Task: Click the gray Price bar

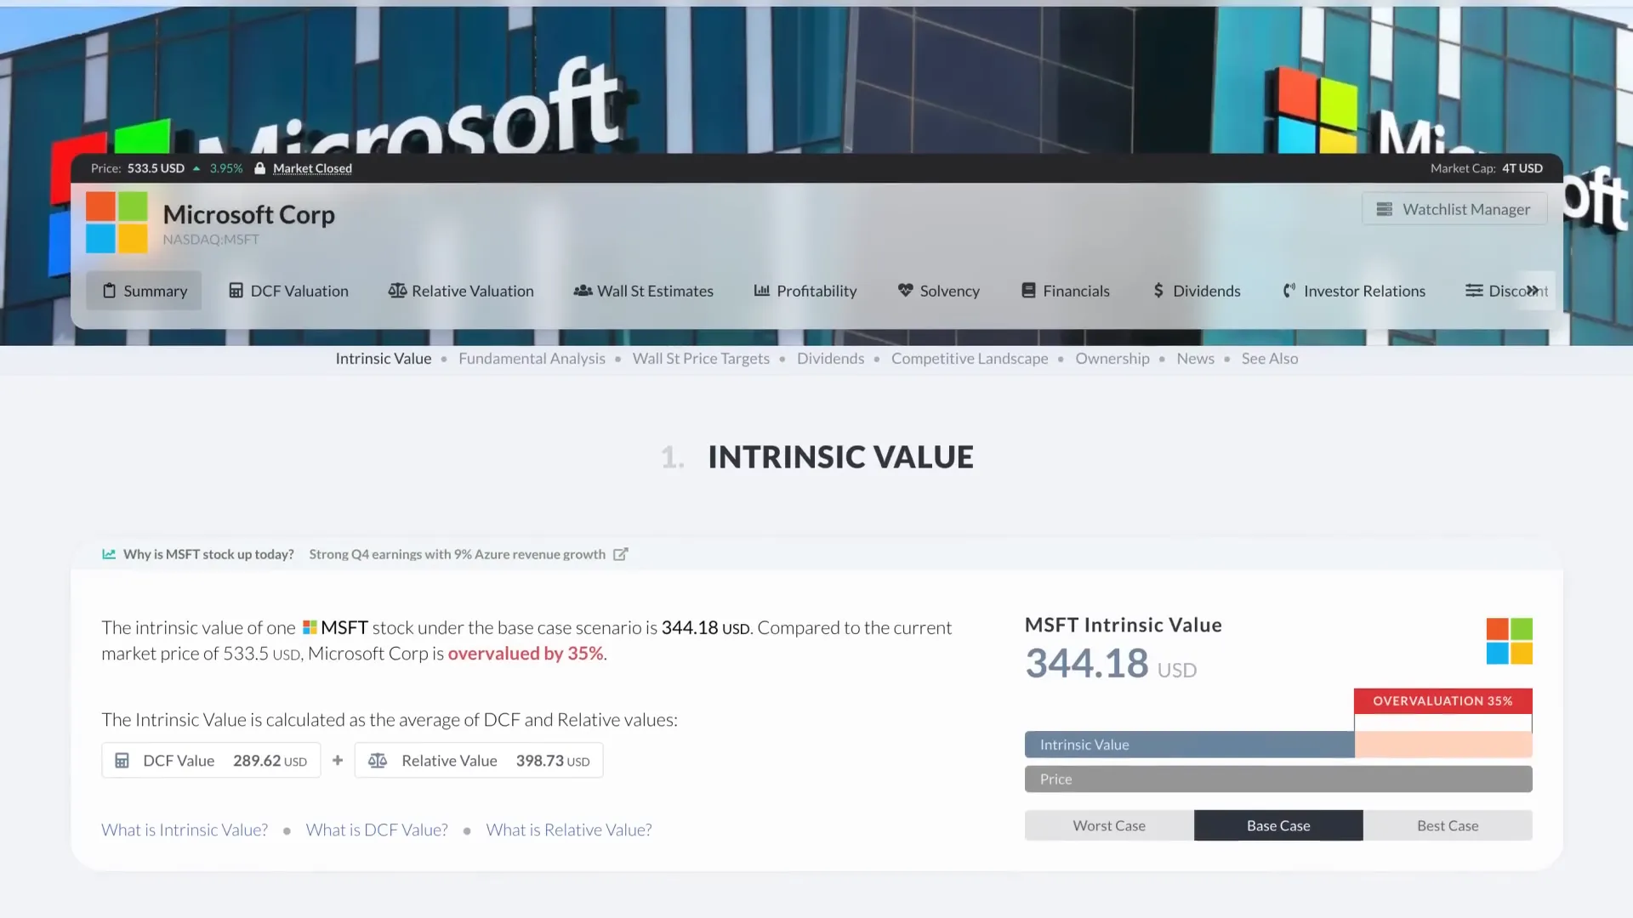Action: (x=1278, y=779)
